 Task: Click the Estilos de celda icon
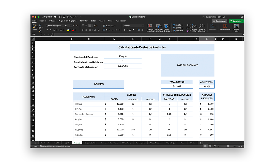point(166,26)
